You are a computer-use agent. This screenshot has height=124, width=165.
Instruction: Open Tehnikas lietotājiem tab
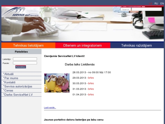pos(28,45)
